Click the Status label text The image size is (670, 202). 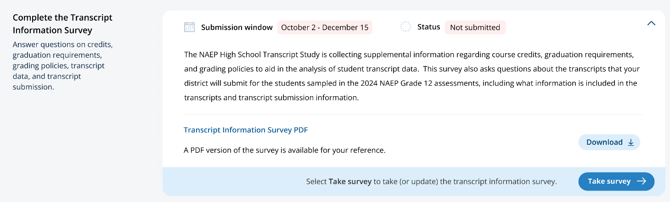tap(428, 27)
